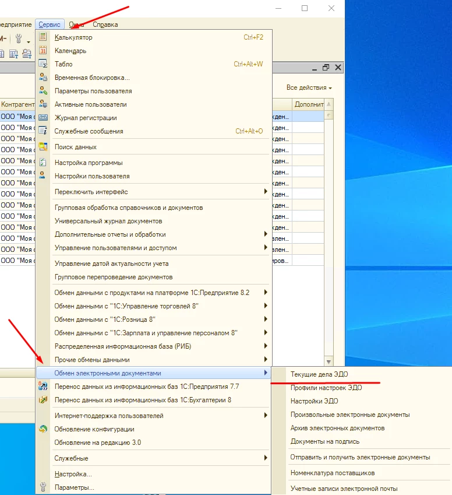
Task: Click the Обновление конфигурации icon
Action: 43,429
